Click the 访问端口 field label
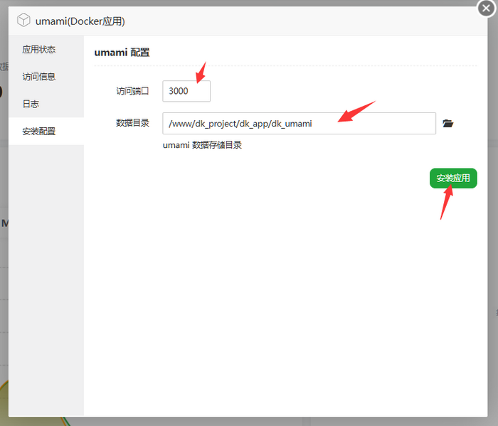 pos(132,91)
